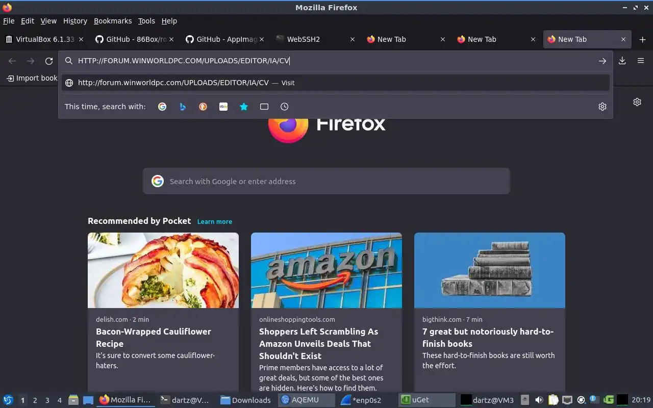Switch to workspace 3 in panel
Image resolution: width=653 pixels, height=408 pixels.
tap(47, 400)
